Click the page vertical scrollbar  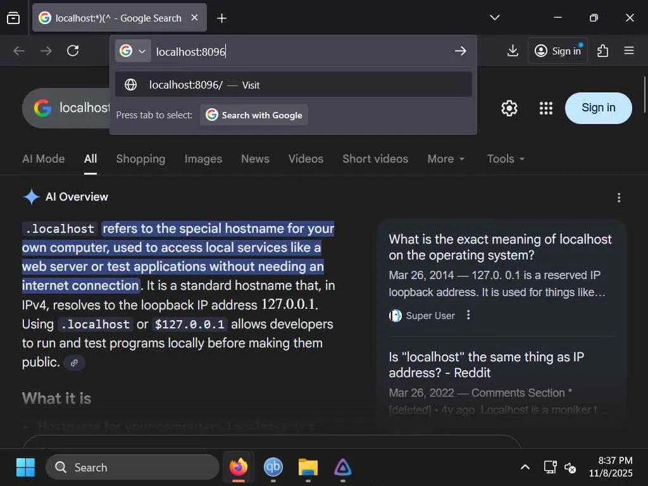[x=645, y=94]
